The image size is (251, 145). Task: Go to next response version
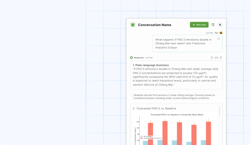pyautogui.click(x=221, y=58)
